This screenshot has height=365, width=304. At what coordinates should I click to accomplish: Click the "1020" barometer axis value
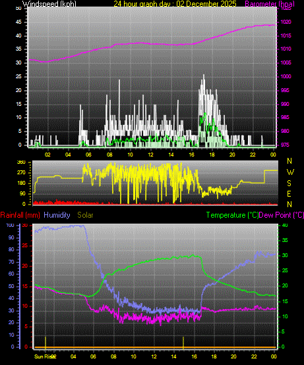[286, 22]
